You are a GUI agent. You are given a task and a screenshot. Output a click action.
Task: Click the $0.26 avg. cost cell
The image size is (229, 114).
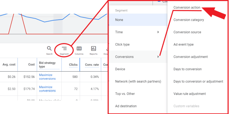pyautogui.click(x=12, y=77)
